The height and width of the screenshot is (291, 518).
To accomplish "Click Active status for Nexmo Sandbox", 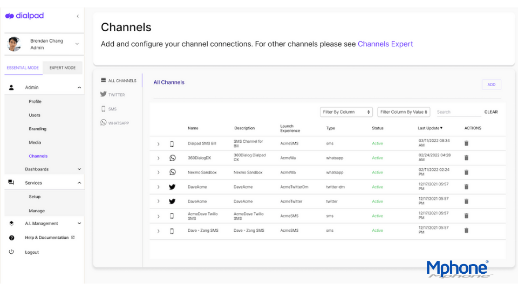I will point(377,172).
